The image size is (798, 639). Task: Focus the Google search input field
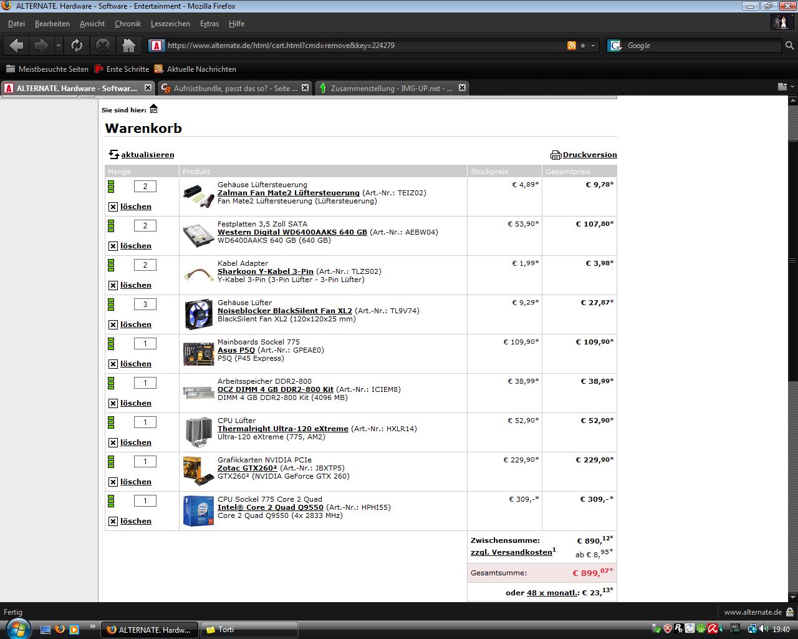pyautogui.click(x=702, y=46)
